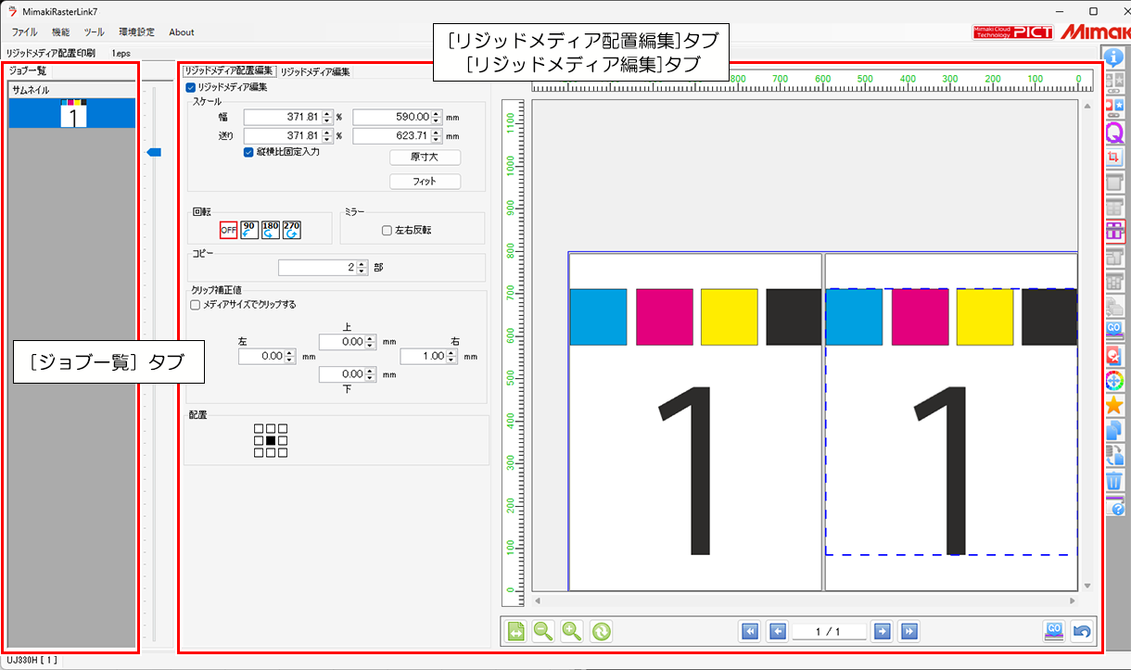Click the preview refresh icon
Screen dimensions: 1131x670
coord(600,631)
